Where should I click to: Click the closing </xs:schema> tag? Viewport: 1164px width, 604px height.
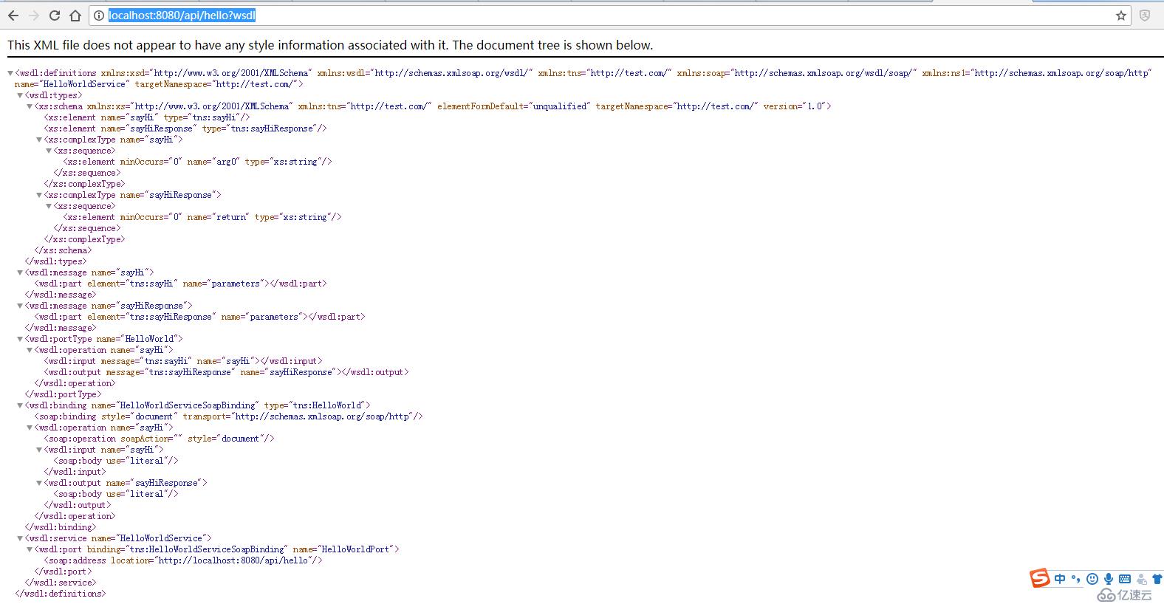(x=63, y=250)
